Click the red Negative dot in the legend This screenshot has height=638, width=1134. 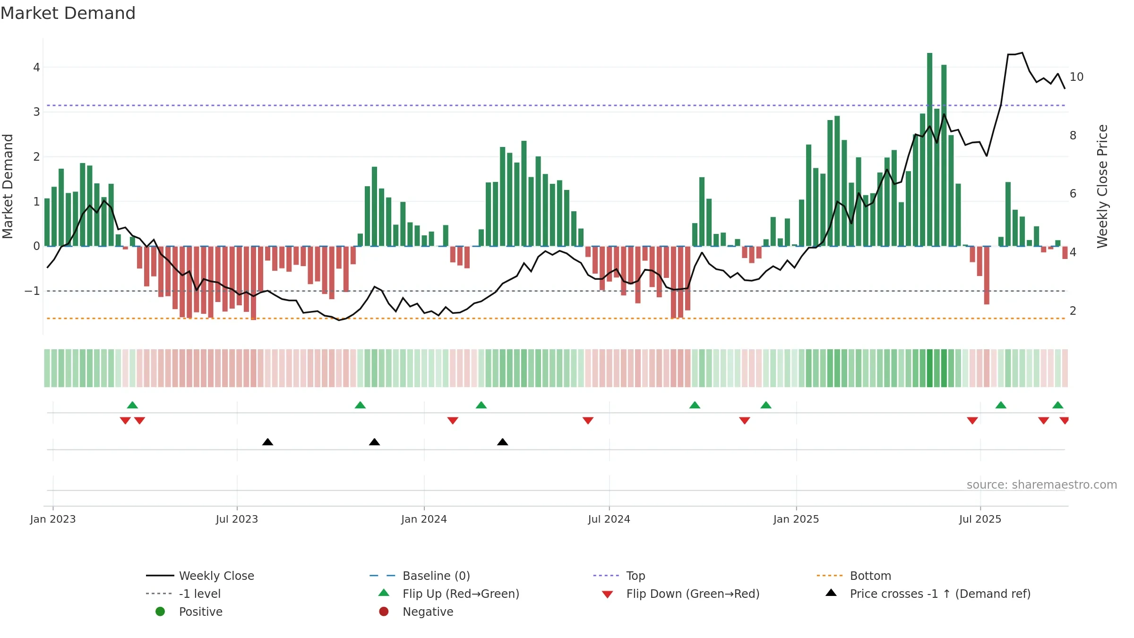pyautogui.click(x=384, y=612)
